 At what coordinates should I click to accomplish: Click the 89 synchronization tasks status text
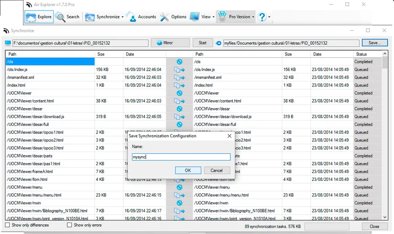(x=273, y=227)
